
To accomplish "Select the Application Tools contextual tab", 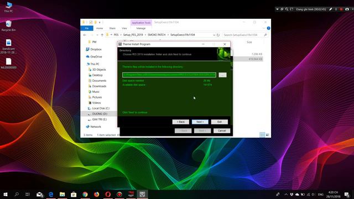I will pyautogui.click(x=141, y=23).
